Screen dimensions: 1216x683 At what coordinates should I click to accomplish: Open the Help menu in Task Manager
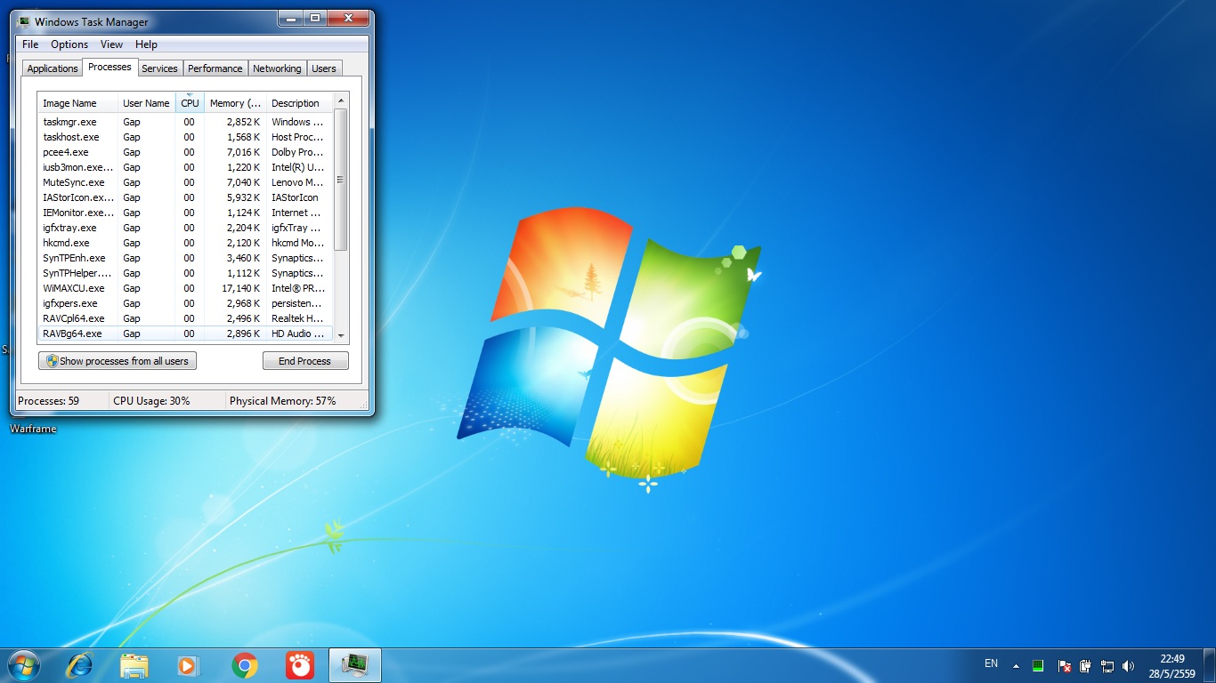[x=146, y=44]
